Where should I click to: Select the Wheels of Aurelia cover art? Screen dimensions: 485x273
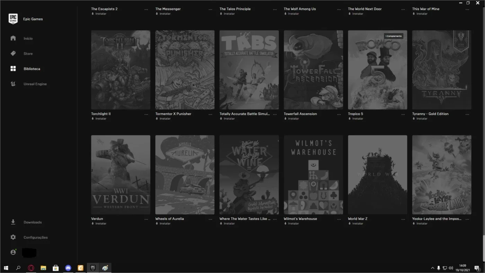(x=185, y=175)
